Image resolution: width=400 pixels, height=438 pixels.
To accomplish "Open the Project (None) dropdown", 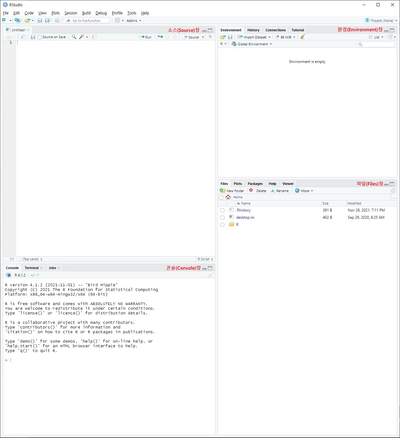I will [x=381, y=20].
